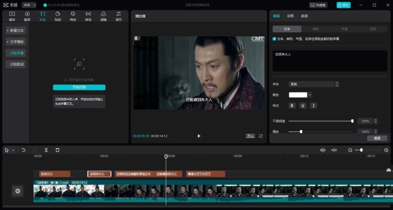Image resolution: width=393 pixels, height=210 pixels.
Task: Open the 转场 (Transitions) panel
Action: [x=88, y=15]
